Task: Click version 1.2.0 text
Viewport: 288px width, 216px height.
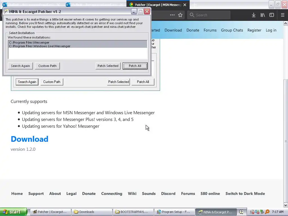Action: (x=23, y=149)
